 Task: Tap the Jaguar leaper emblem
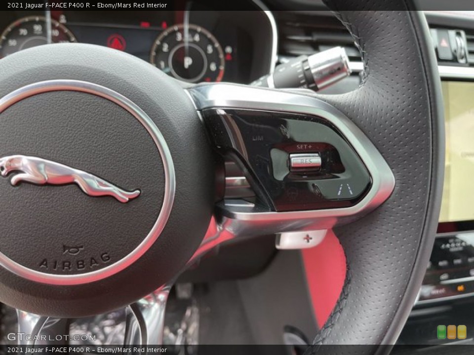(x=70, y=177)
